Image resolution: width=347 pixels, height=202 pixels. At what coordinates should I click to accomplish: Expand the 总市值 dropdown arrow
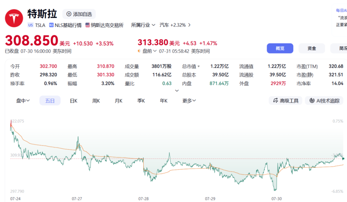[199, 66]
